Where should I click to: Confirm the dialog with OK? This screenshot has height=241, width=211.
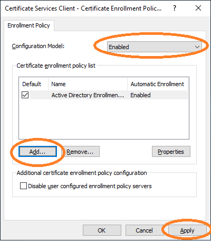point(102,230)
